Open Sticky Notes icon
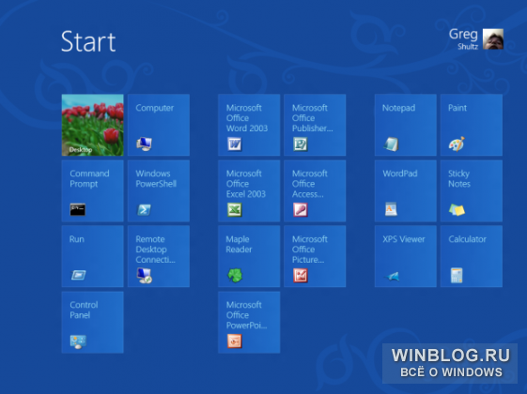527x394 pixels. (x=457, y=210)
